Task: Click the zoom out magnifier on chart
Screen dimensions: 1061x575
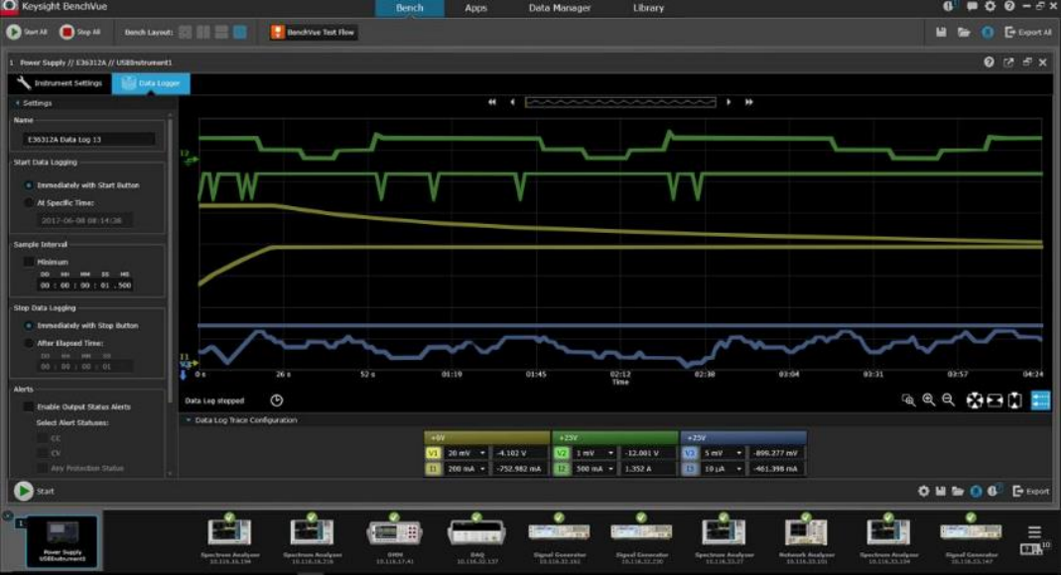Action: (x=948, y=400)
